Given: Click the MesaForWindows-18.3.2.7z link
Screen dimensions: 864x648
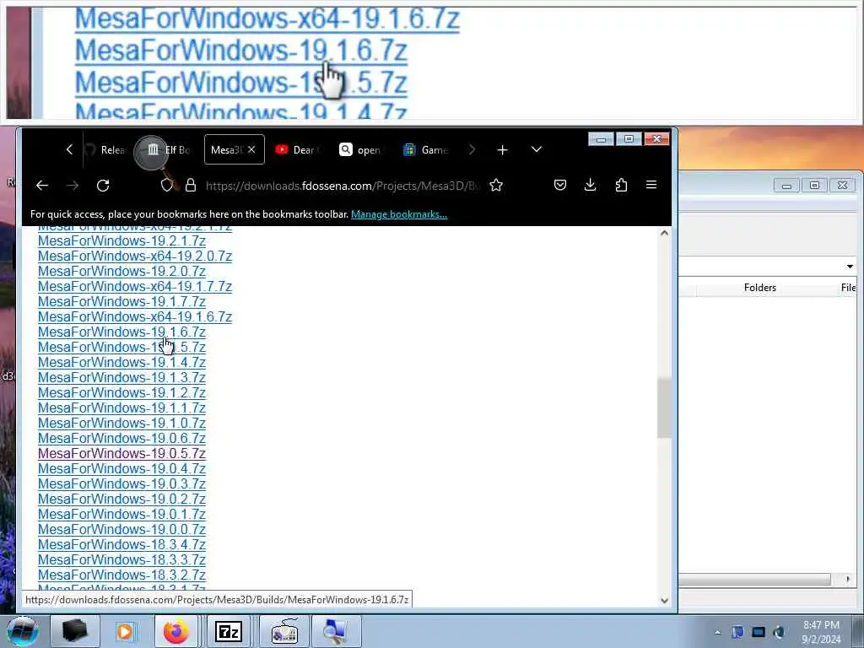Looking at the screenshot, I should click(x=121, y=575).
